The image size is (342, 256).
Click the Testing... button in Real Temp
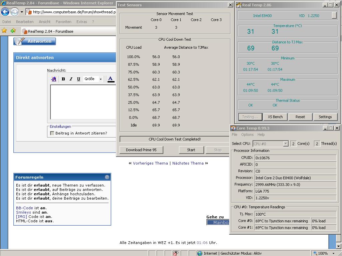[250, 117]
